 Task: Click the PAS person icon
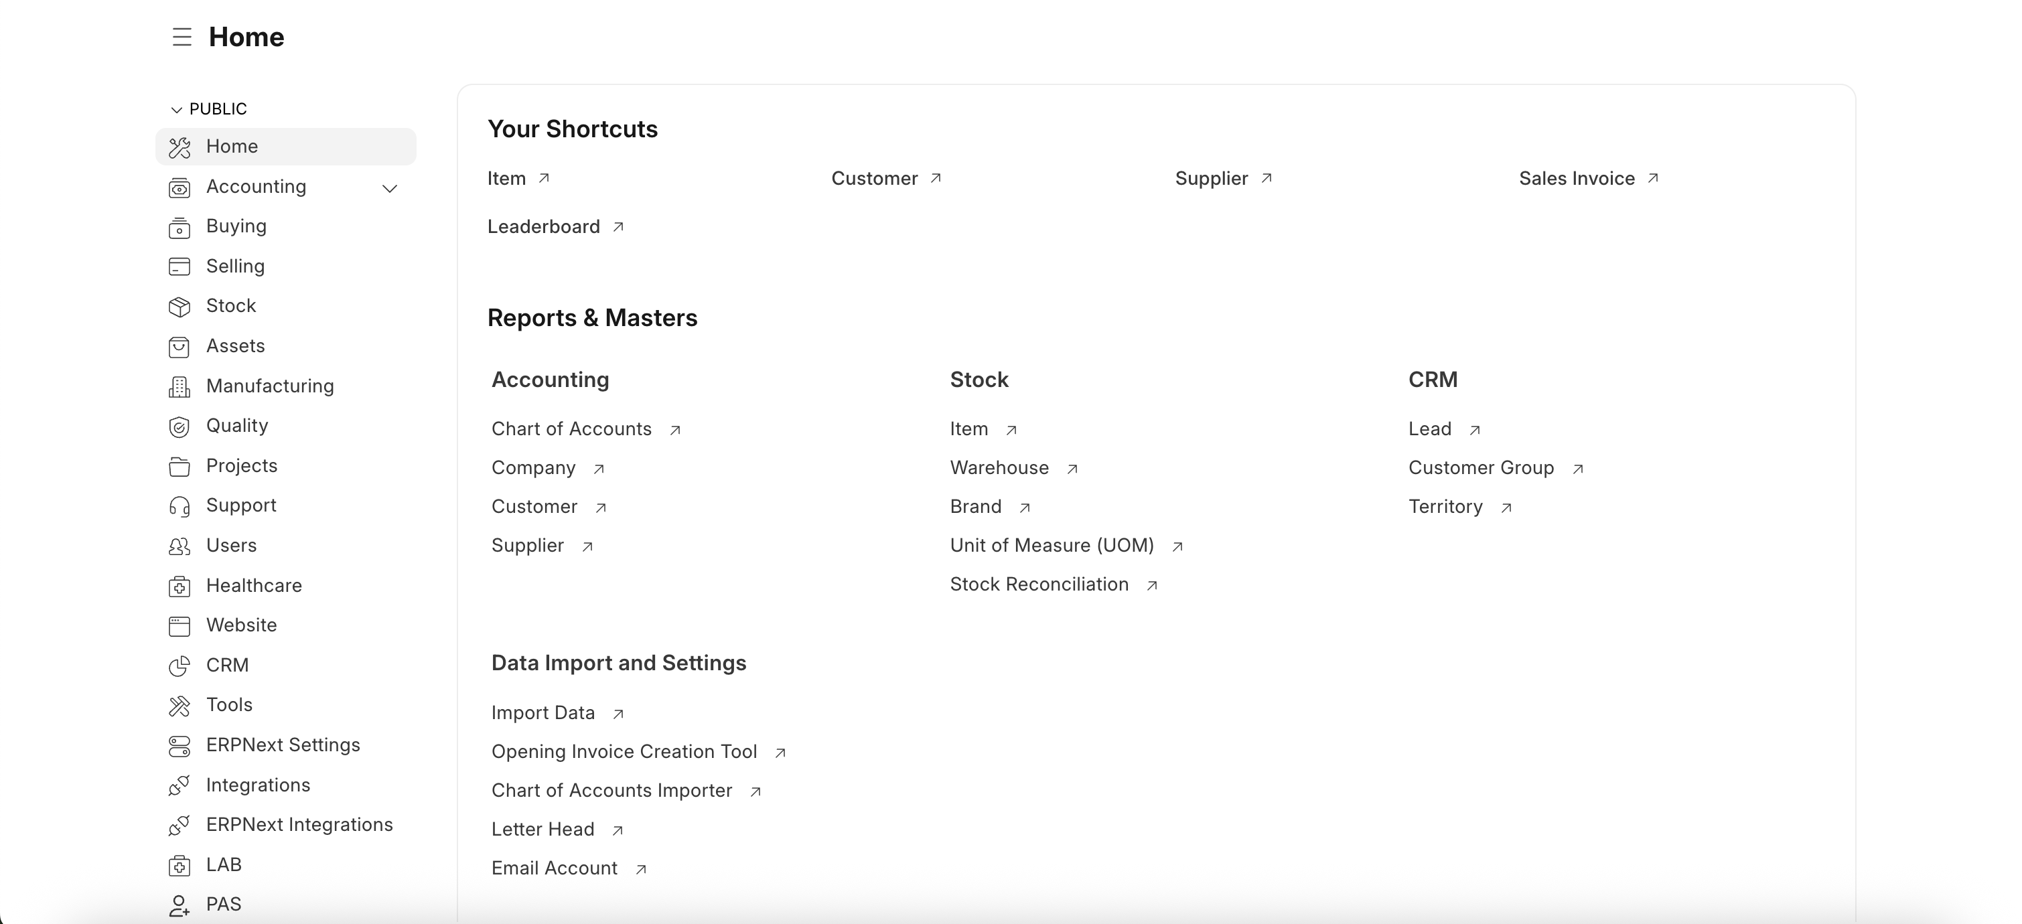[179, 906]
